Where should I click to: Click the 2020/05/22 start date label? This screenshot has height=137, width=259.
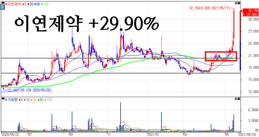tap(10, 134)
